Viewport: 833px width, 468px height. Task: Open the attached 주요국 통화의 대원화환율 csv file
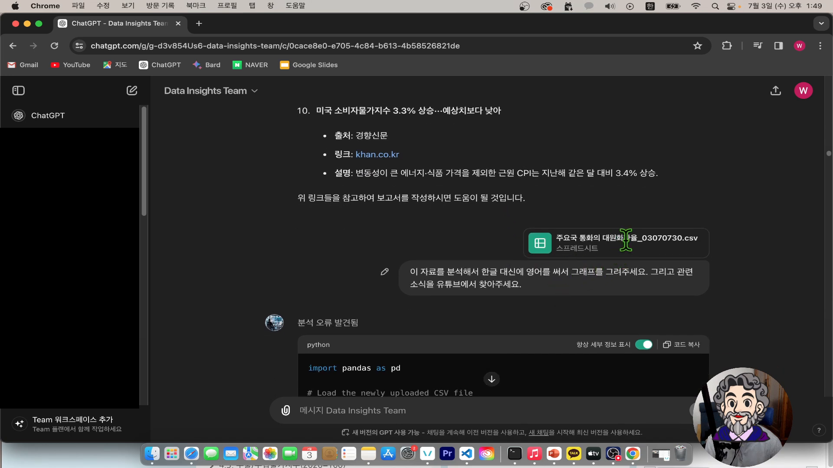coord(616,243)
